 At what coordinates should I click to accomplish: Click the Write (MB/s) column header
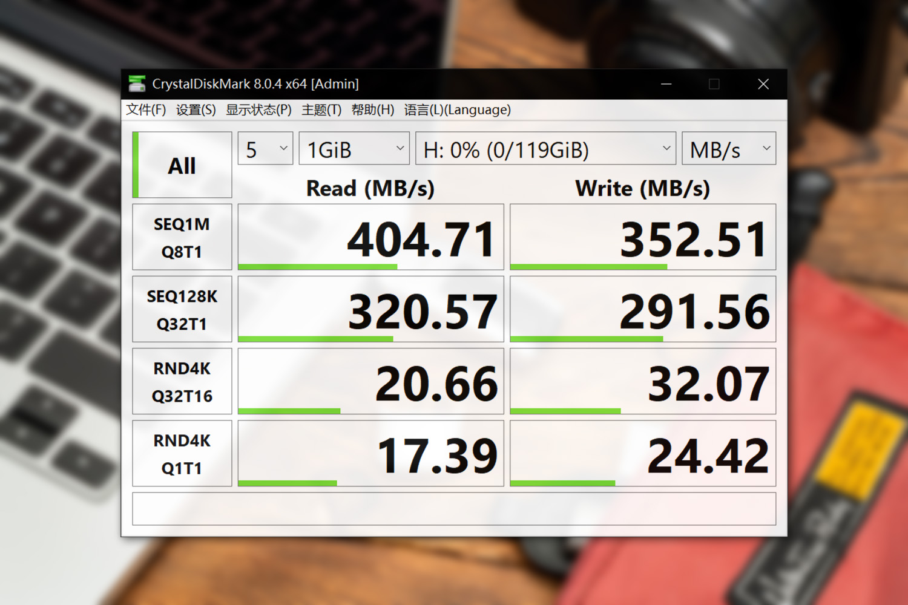tap(643, 188)
